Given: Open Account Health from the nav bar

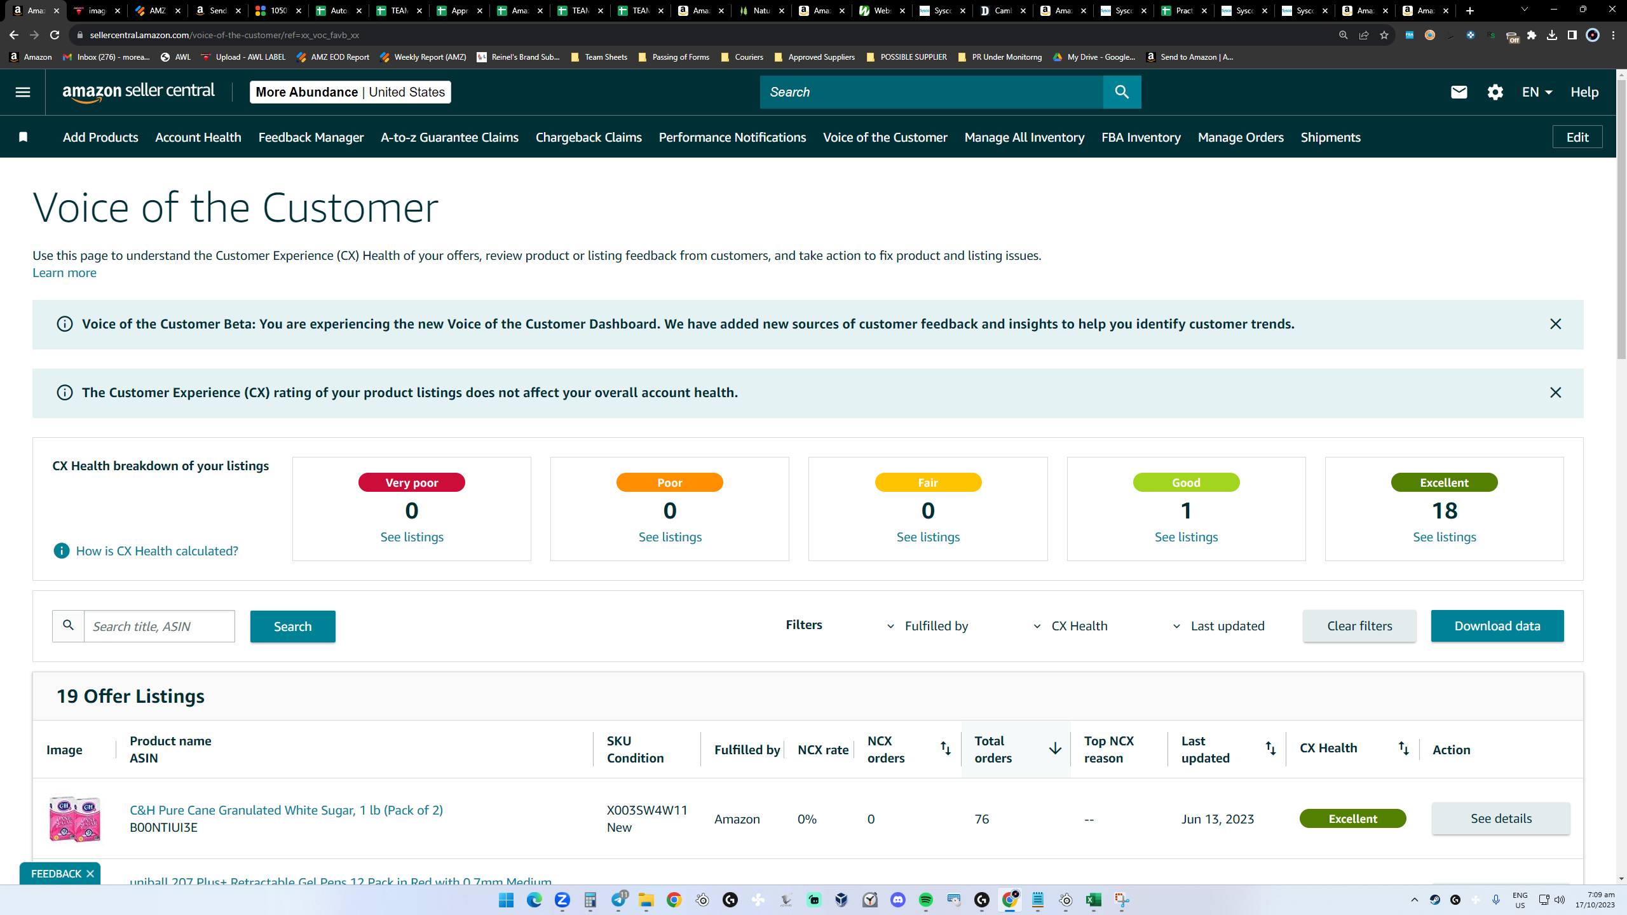Looking at the screenshot, I should (x=198, y=137).
